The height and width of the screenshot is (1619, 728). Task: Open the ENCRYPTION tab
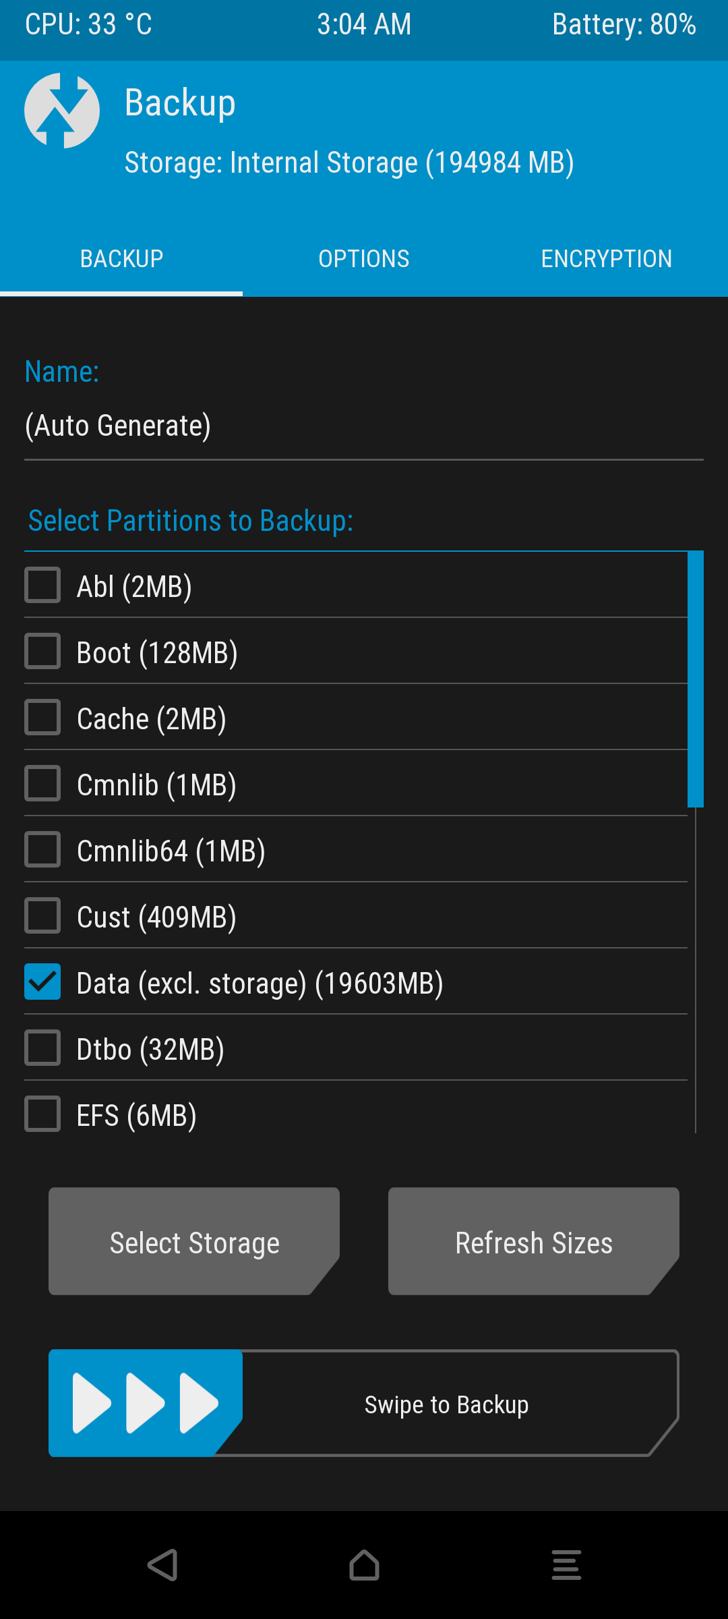[x=607, y=259]
